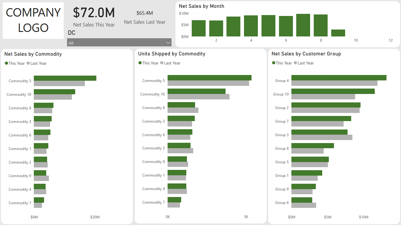Select the month 7 bar in Net Sales by Month
401x225 pixels.
[x=303, y=25]
